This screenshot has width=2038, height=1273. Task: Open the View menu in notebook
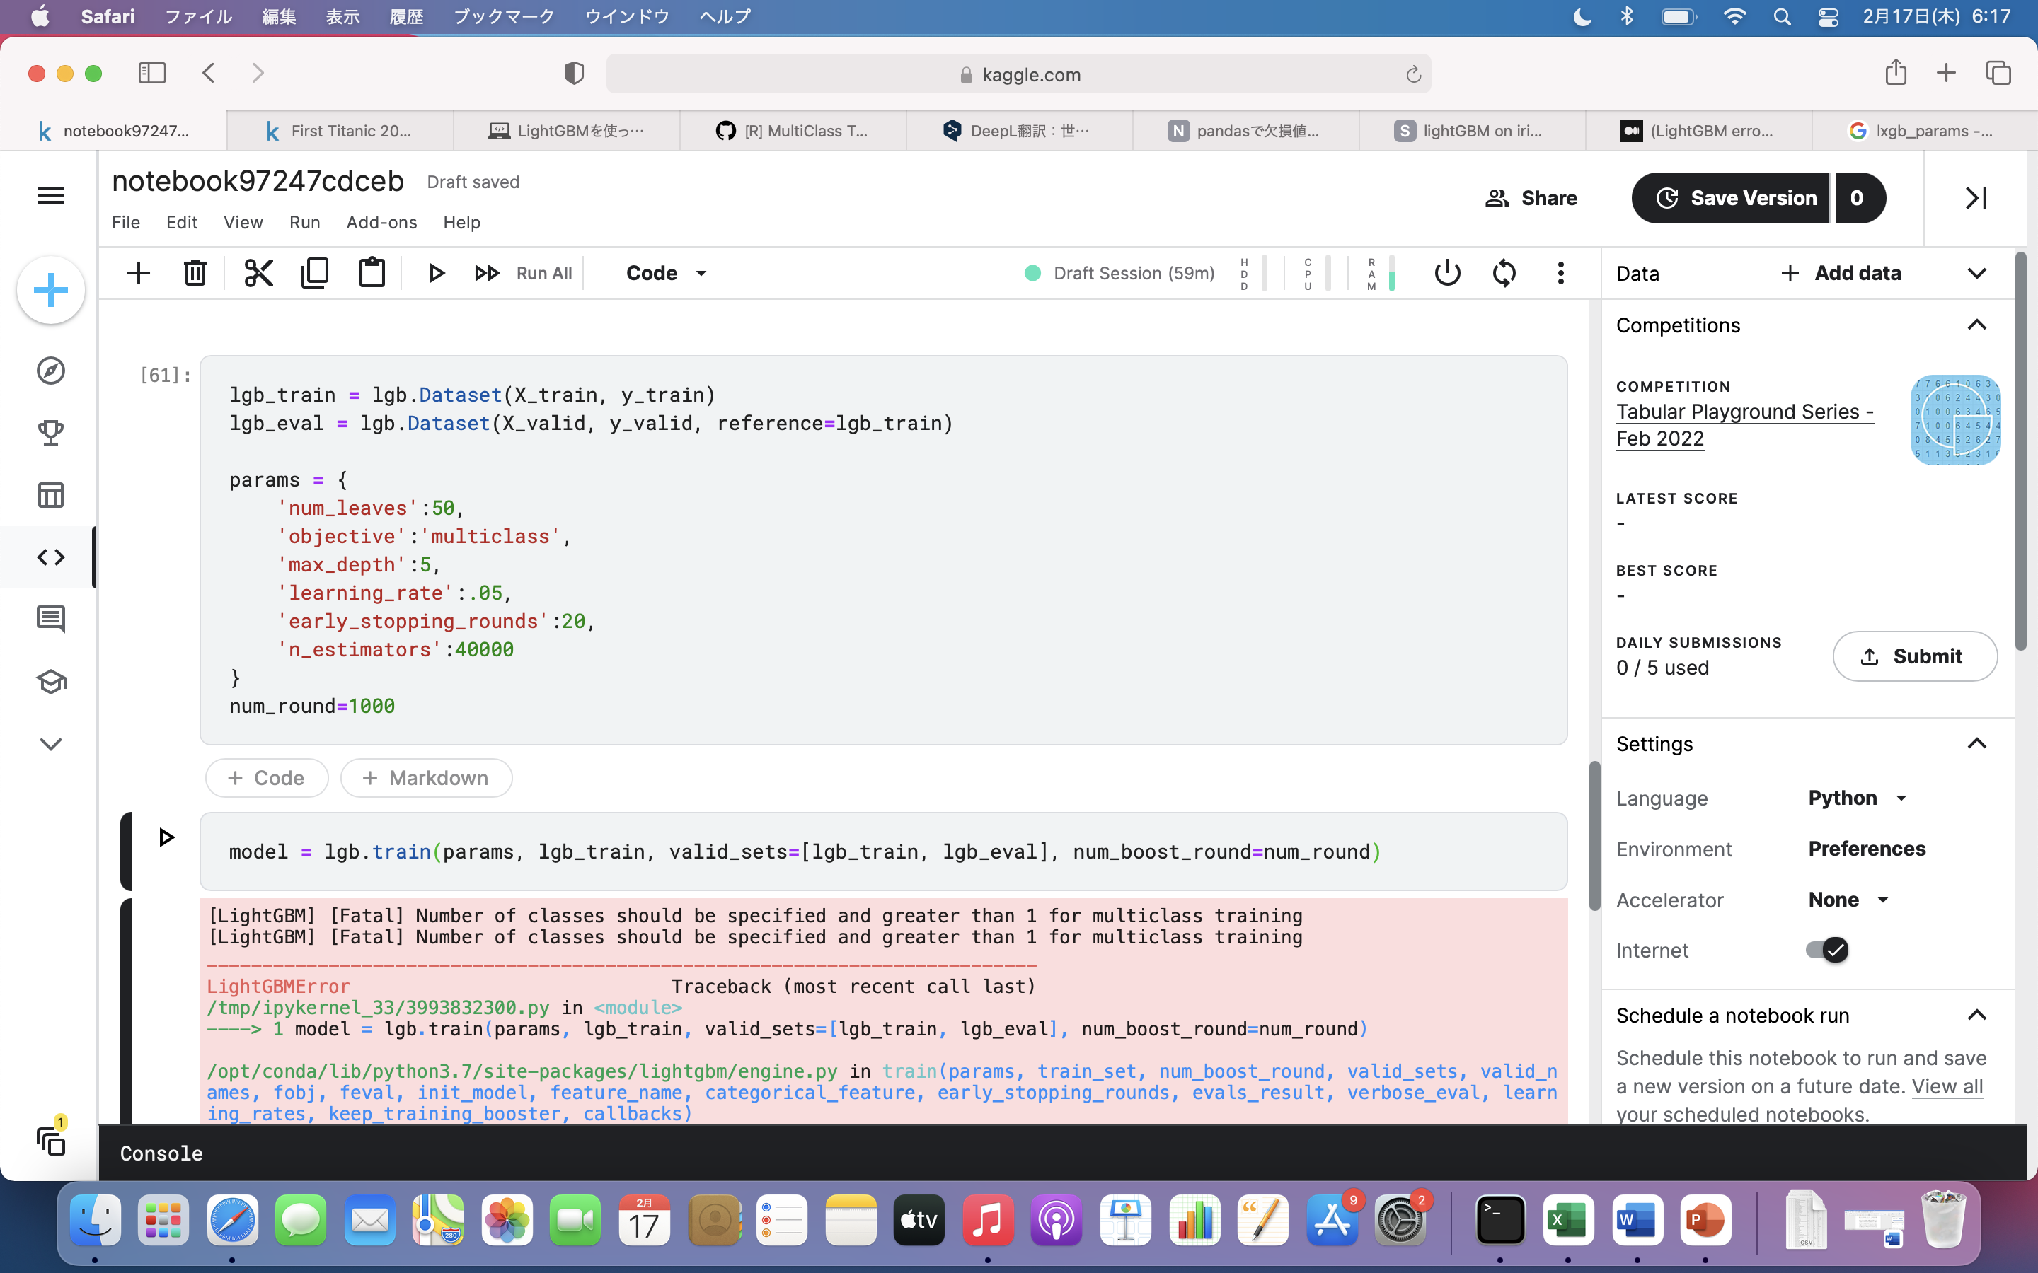pos(243,222)
